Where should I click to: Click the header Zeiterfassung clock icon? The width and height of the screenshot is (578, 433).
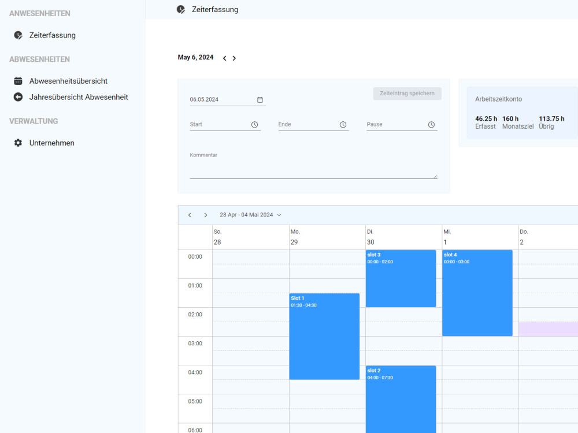(180, 10)
